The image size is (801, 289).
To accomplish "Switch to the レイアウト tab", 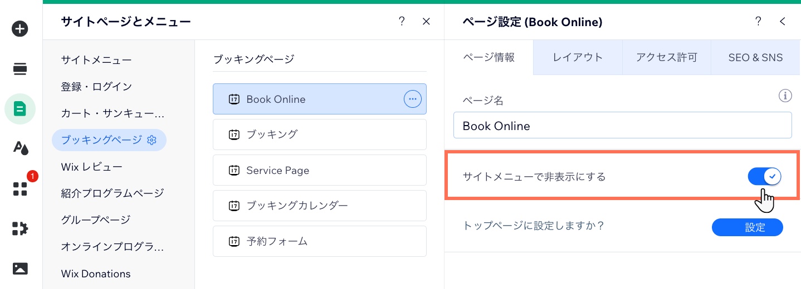I will coord(578,57).
